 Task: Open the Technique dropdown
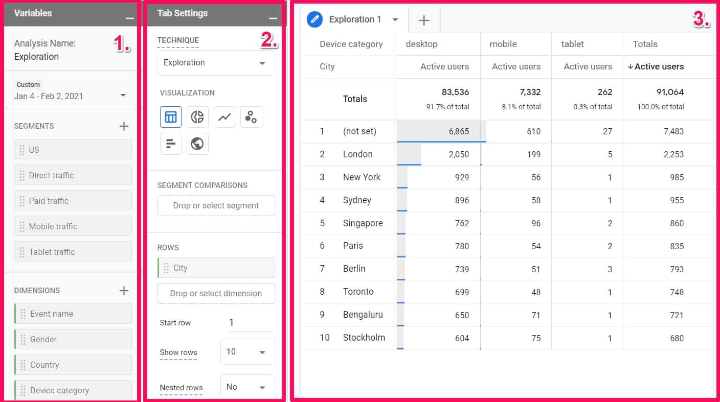[x=216, y=63]
